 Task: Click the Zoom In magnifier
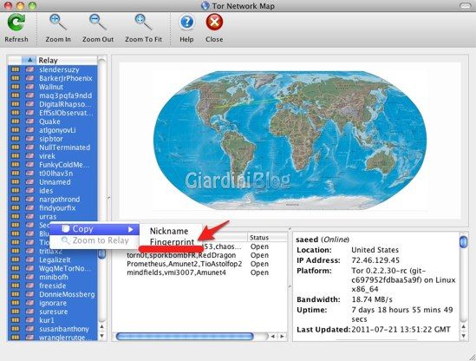58,23
